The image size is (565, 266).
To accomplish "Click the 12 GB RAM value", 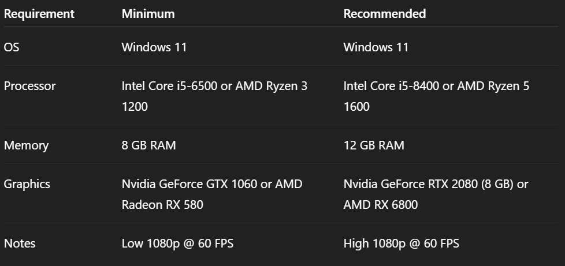I will click(x=374, y=145).
